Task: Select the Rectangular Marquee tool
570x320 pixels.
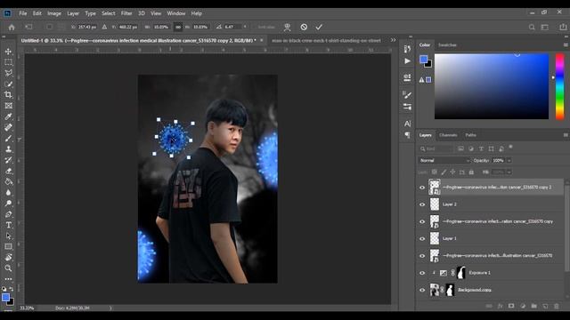Action: pyautogui.click(x=8, y=62)
